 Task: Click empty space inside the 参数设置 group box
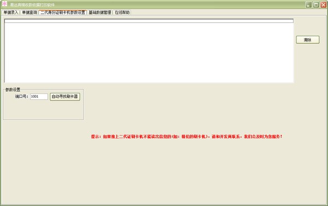(43, 110)
